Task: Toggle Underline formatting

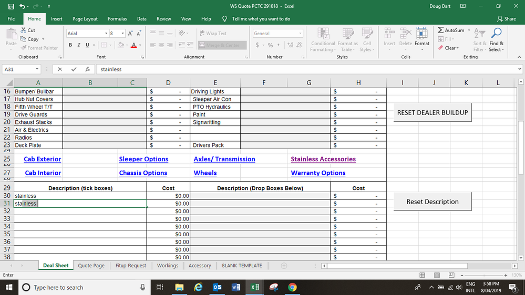Action: (x=87, y=45)
